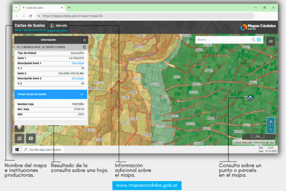The height and width of the screenshot is (191, 286).
Task: Open the help question mark icon
Action: click(x=259, y=40)
